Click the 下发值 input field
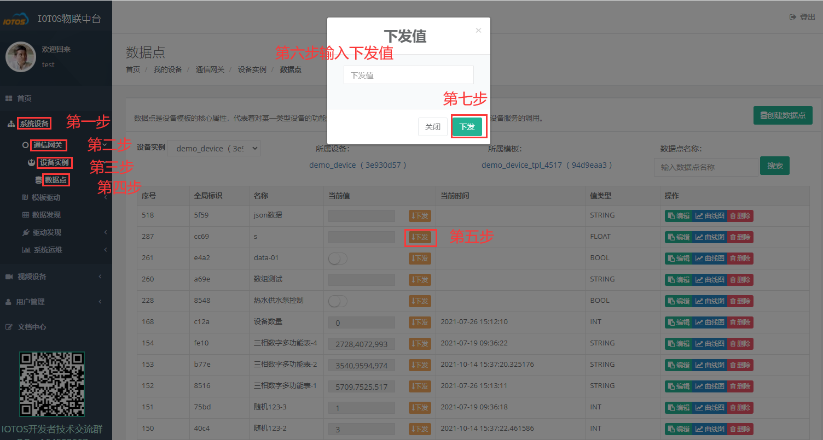The width and height of the screenshot is (823, 440). [x=408, y=74]
